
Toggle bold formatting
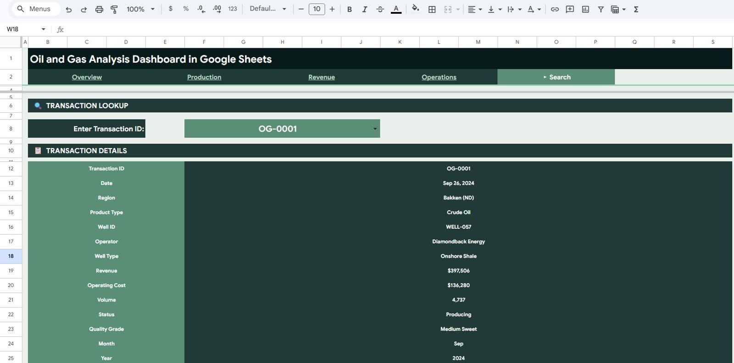[350, 9]
